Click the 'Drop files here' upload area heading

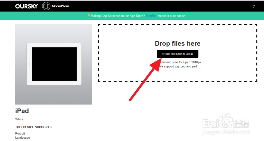tap(178, 43)
